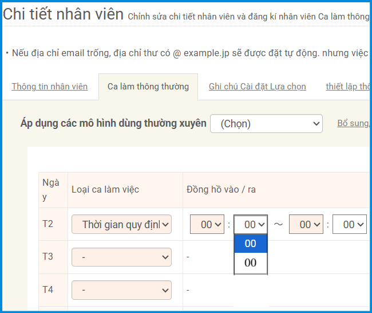The width and height of the screenshot is (372, 313).
Task: Expand the T4 shift type dropdown
Action: point(121,290)
